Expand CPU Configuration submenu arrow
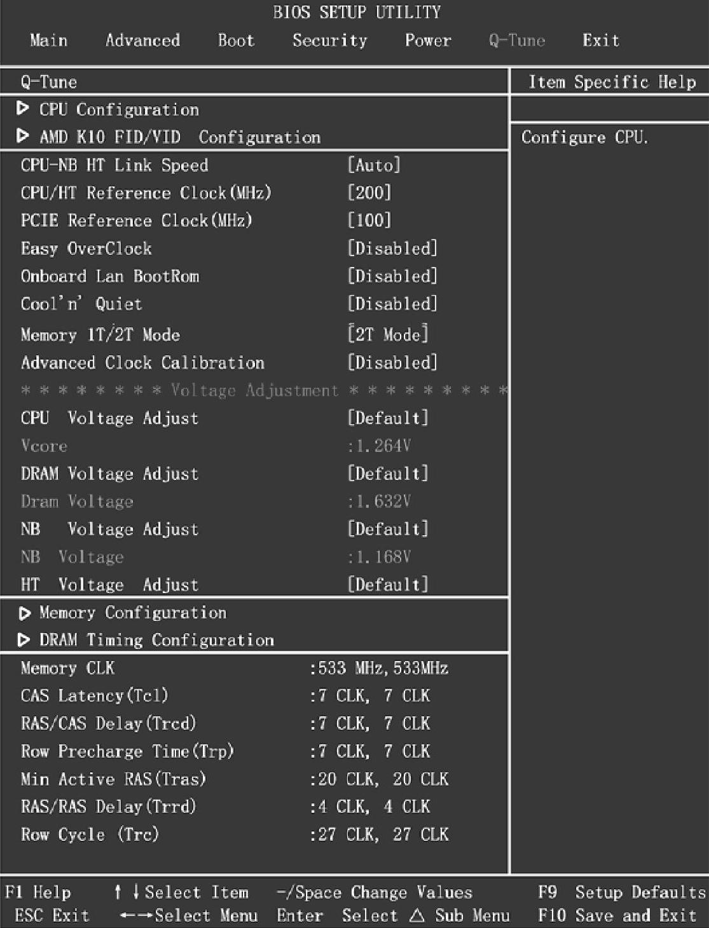 click(23, 109)
